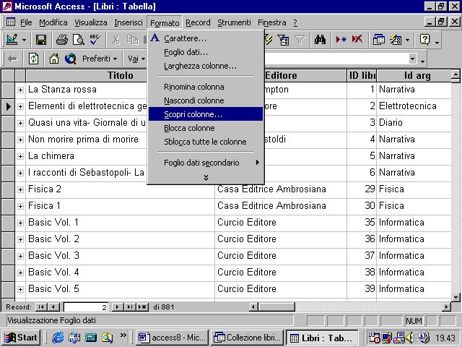
Task: Open the View dropdown arrow beside Design icon
Action: coord(24,40)
